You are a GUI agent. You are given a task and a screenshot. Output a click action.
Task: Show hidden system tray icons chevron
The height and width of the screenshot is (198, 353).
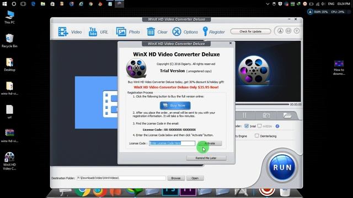268,4
